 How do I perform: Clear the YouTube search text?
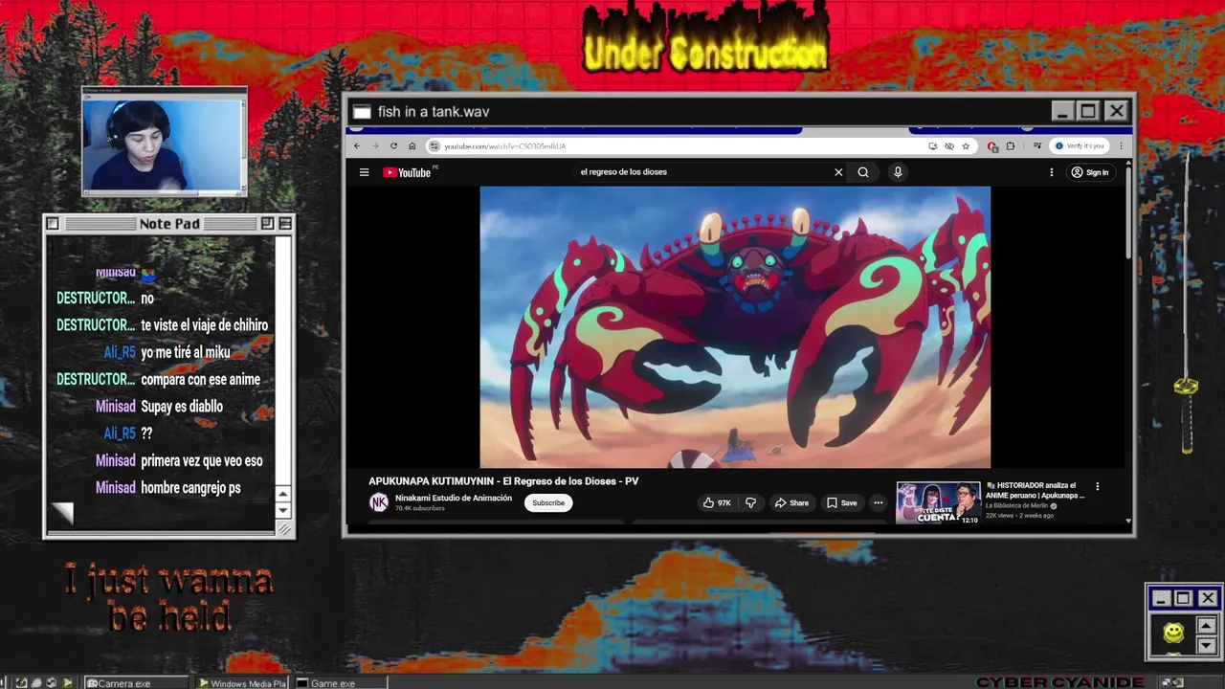pyautogui.click(x=838, y=172)
